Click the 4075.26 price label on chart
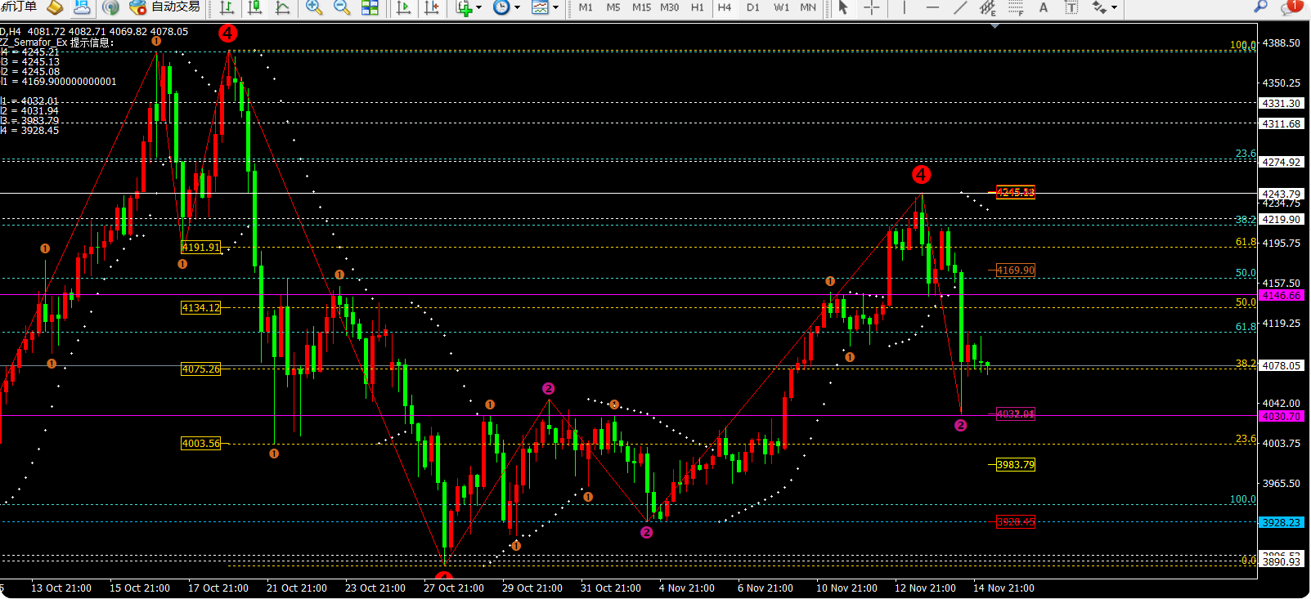The height and width of the screenshot is (599, 1311). click(x=201, y=369)
